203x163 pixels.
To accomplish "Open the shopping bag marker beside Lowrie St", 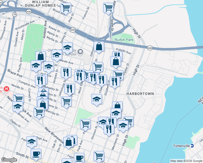I will 43,105.
